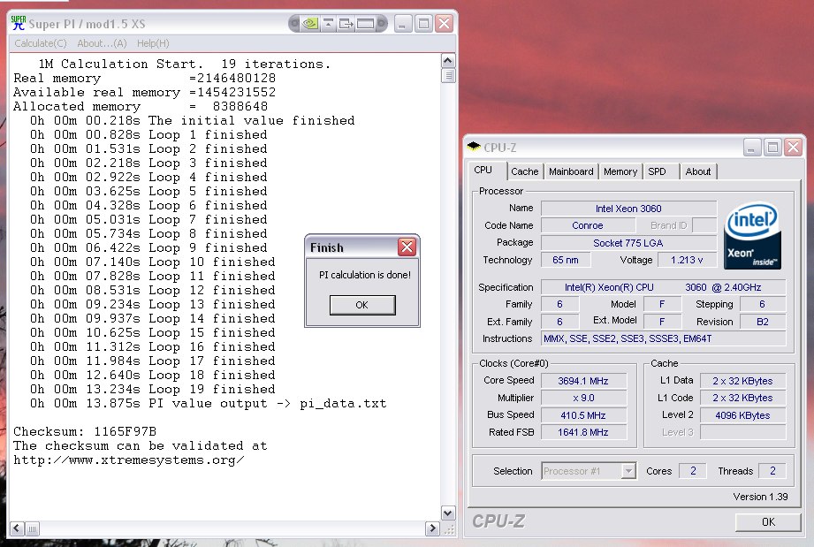Image resolution: width=814 pixels, height=547 pixels.
Task: Close the Finish dialog with its X
Action: 407,247
